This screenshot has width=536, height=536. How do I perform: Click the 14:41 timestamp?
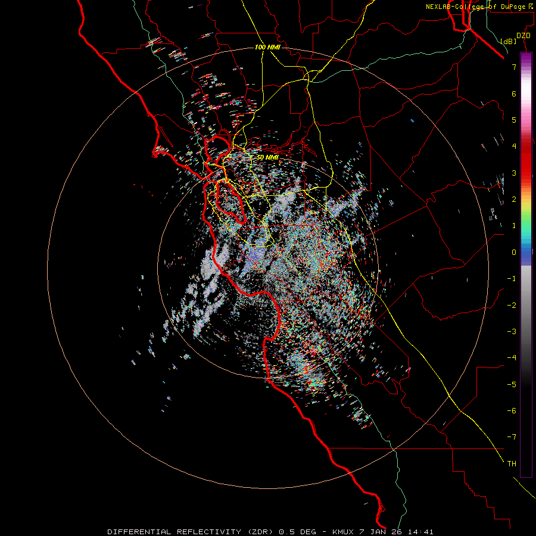[420, 532]
